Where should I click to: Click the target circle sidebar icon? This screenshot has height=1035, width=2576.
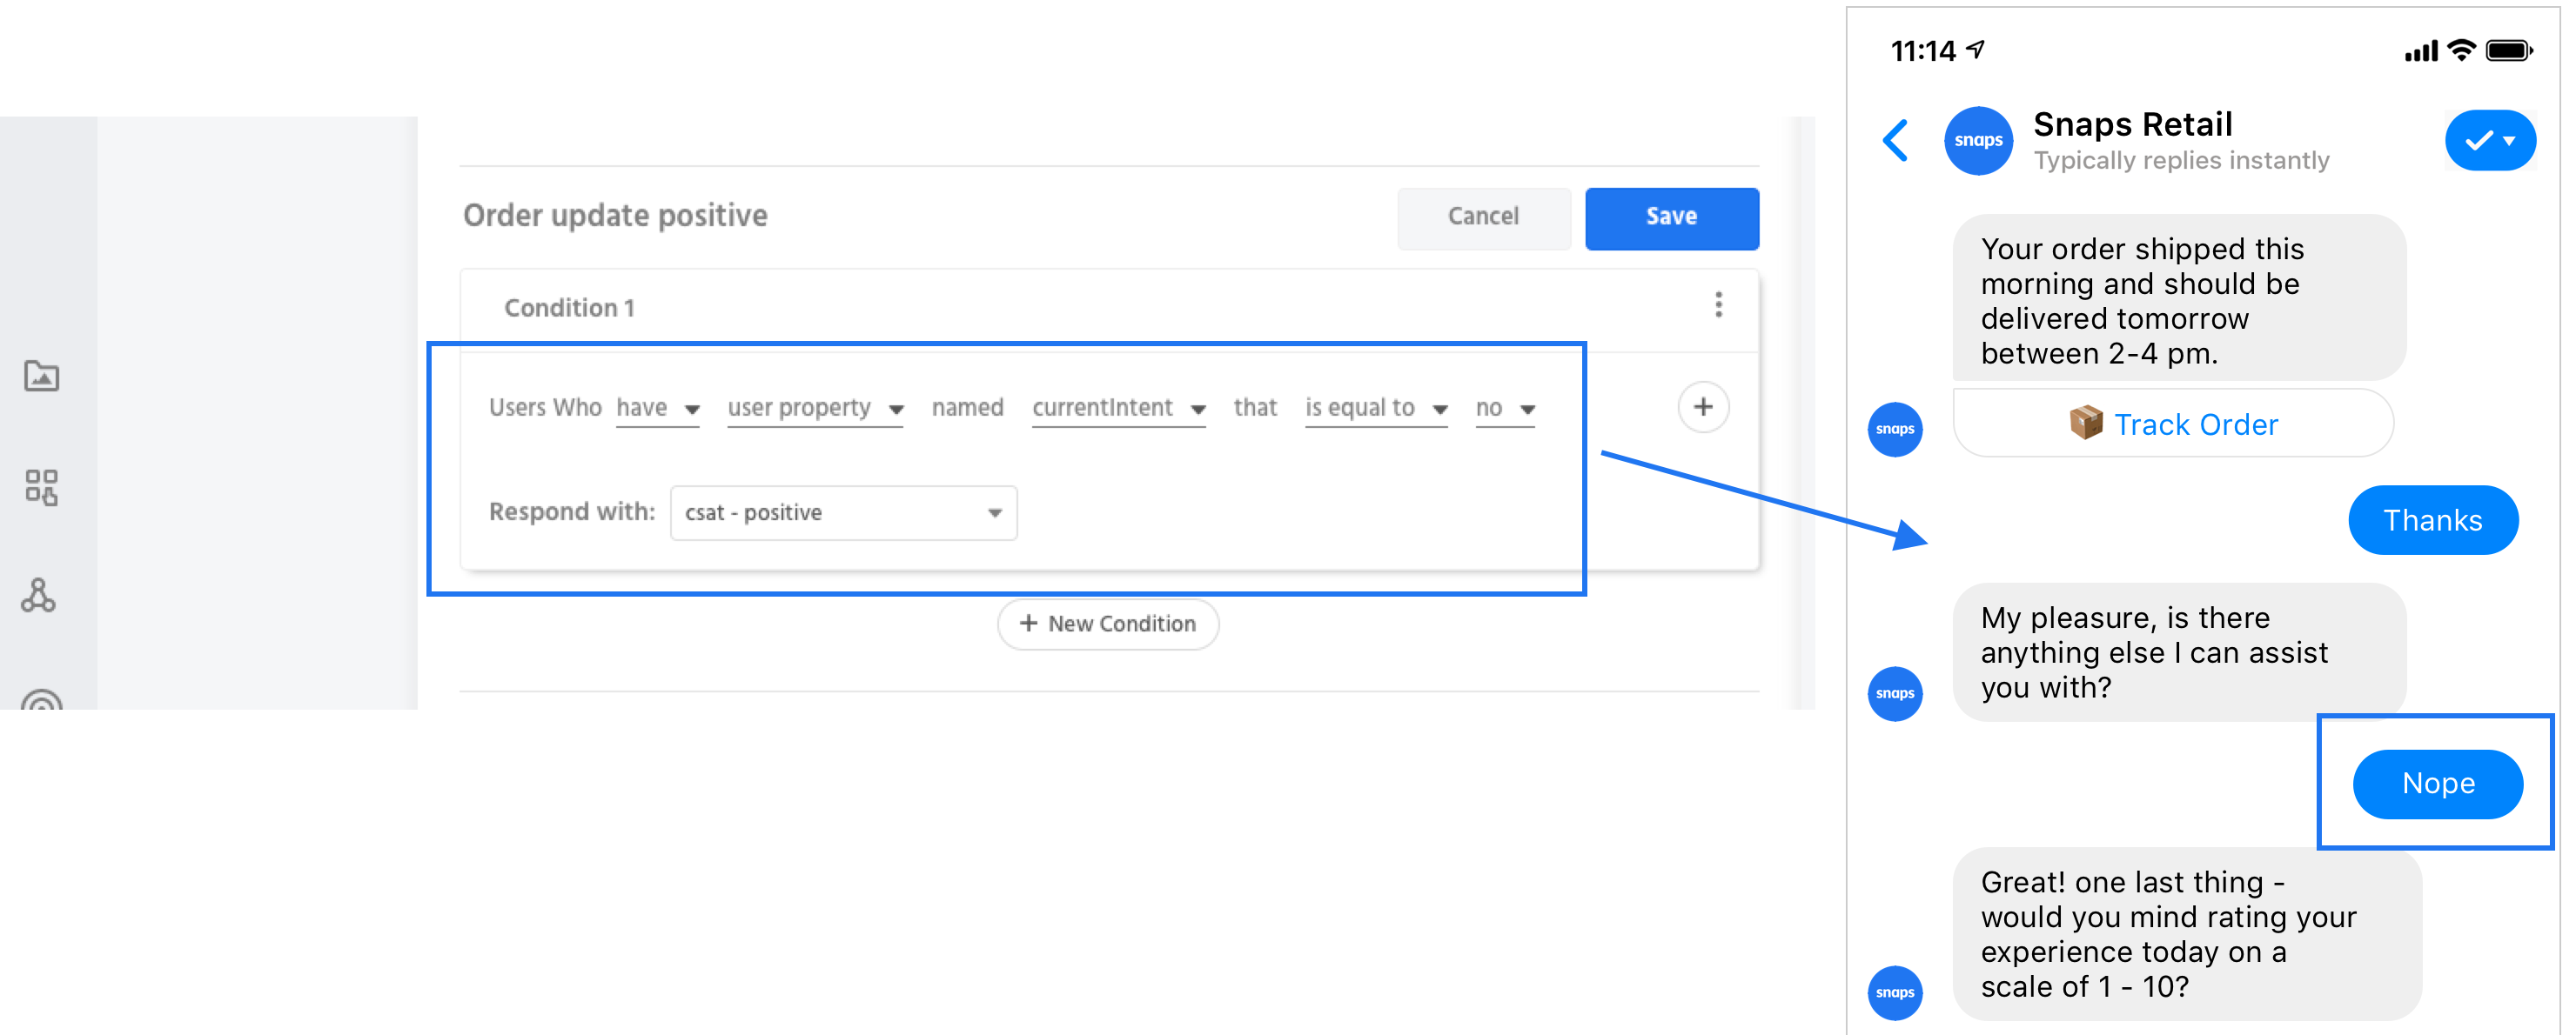(x=41, y=700)
